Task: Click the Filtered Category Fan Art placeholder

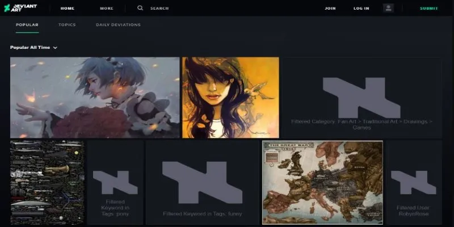Action: pos(361,97)
